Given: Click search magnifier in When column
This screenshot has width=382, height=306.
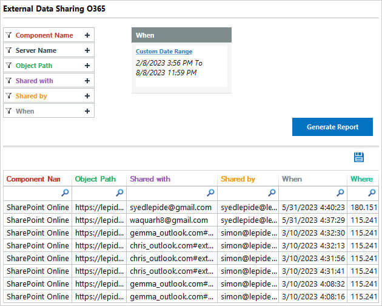Looking at the screenshot, I should point(341,193).
